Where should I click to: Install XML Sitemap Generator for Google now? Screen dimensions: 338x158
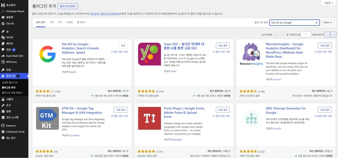325,110
